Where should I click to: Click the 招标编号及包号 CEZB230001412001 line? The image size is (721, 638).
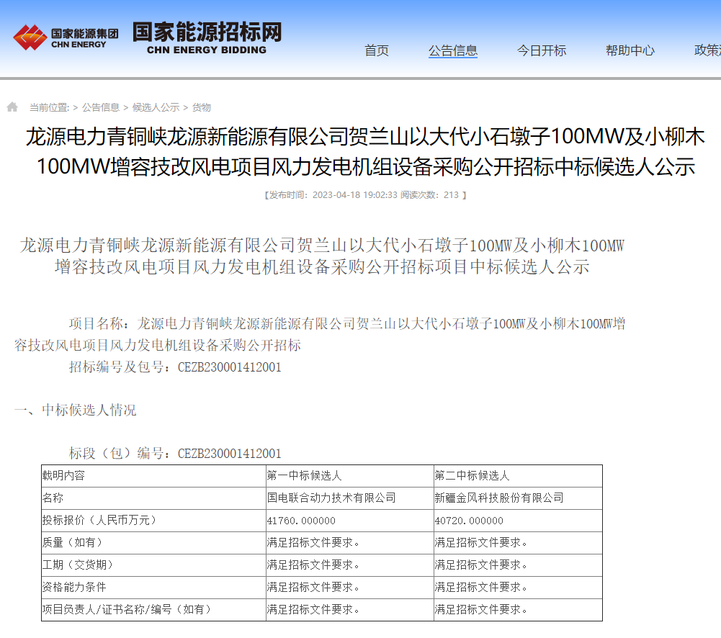175,367
